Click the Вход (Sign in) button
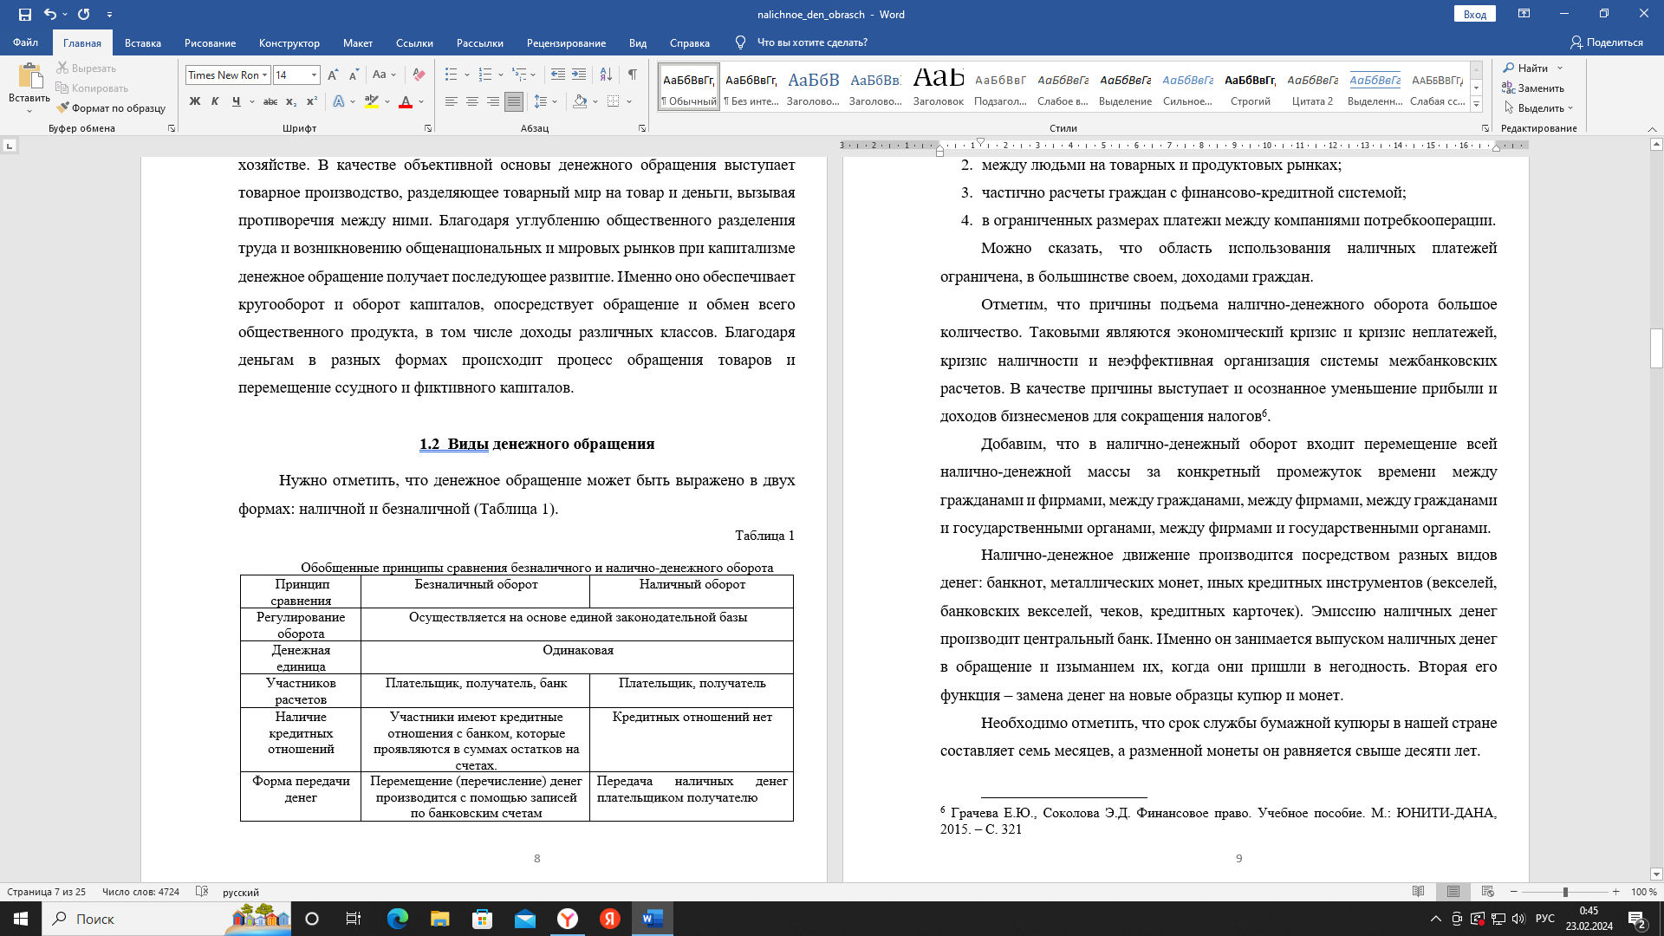 click(x=1475, y=15)
